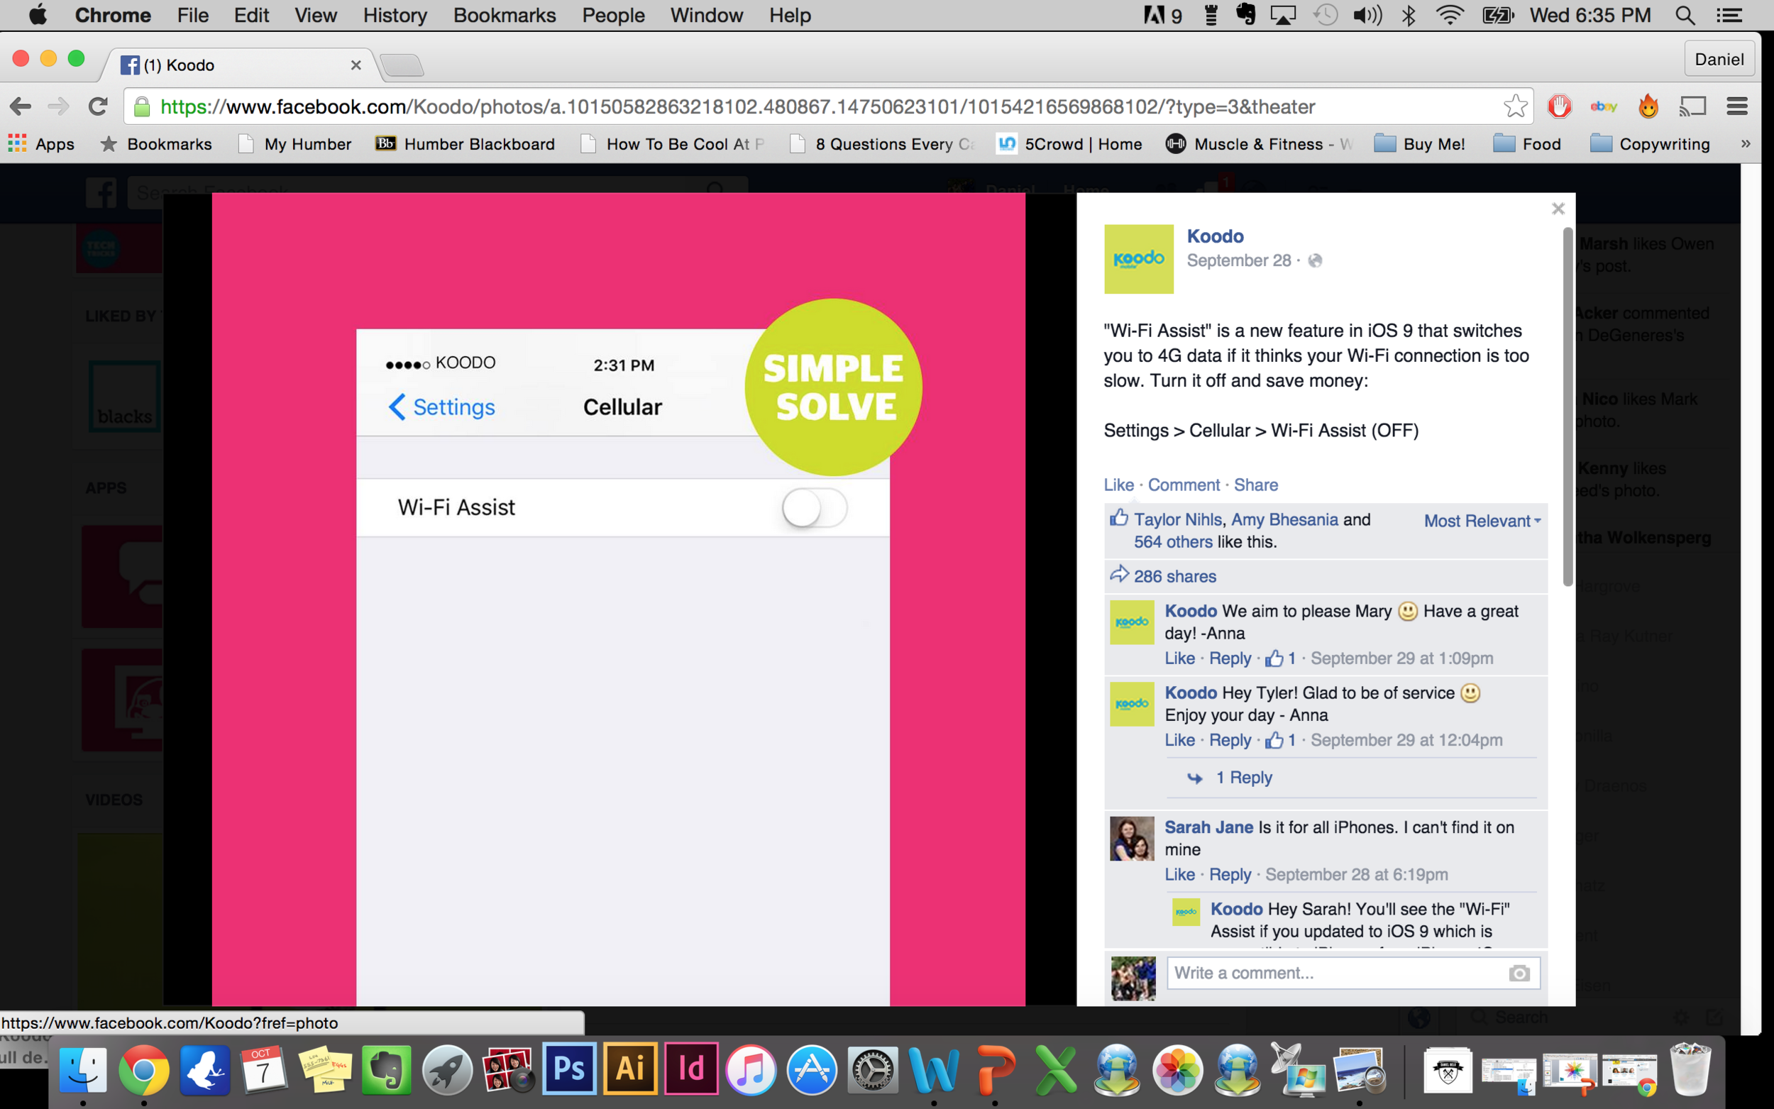The image size is (1774, 1109).
Task: Bookmark this page with the star icon
Action: point(1515,106)
